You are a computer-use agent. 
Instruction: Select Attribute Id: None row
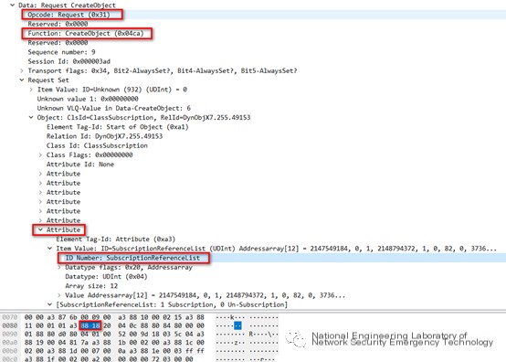point(80,165)
